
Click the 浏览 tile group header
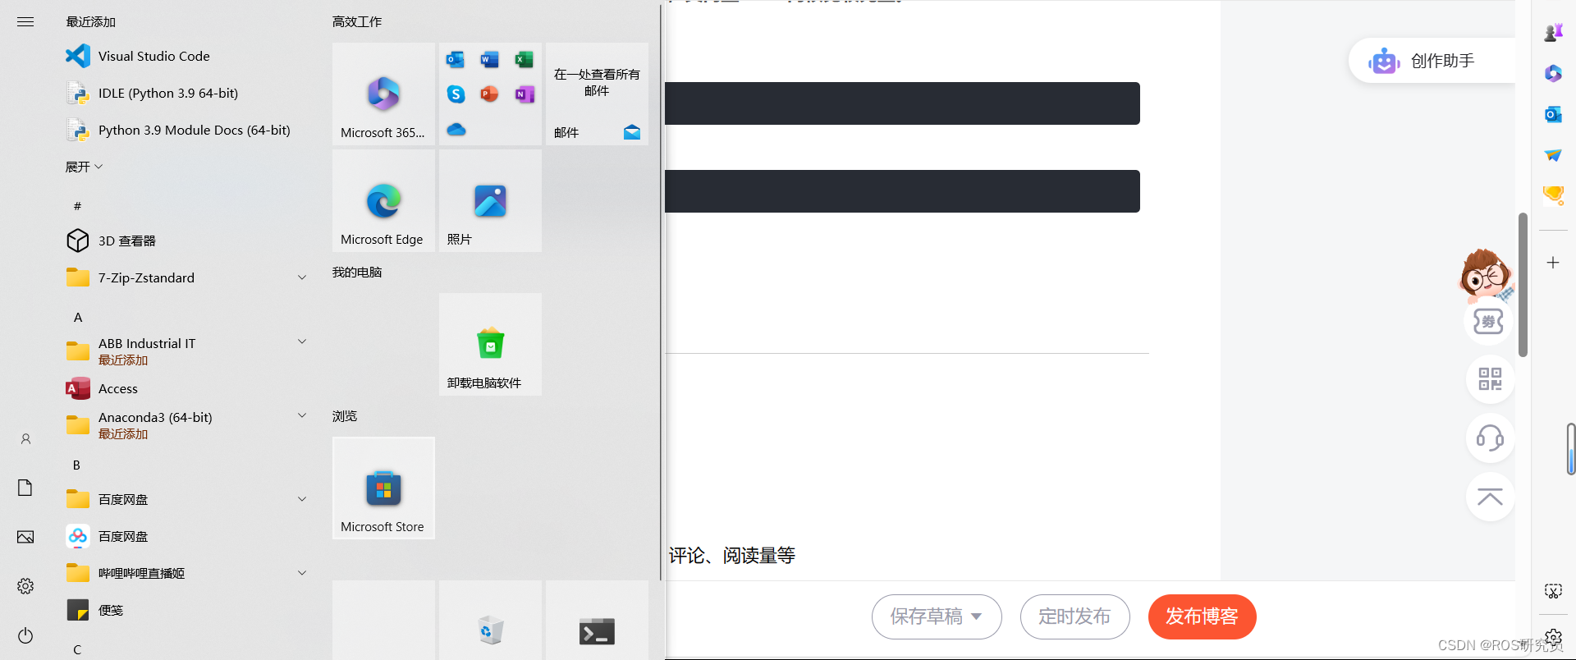click(345, 416)
